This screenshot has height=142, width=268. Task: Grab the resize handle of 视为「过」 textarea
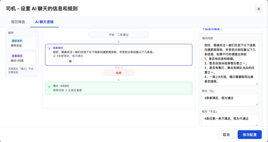click(257, 104)
